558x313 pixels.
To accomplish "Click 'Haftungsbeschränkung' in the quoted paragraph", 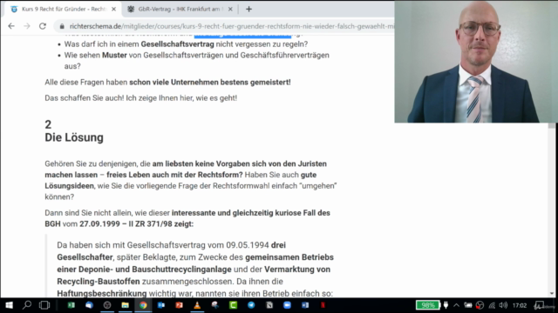I will coord(102,294).
